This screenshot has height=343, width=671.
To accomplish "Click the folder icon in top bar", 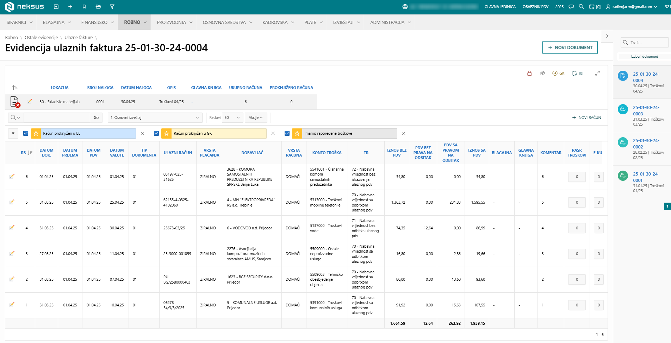I will click(98, 7).
